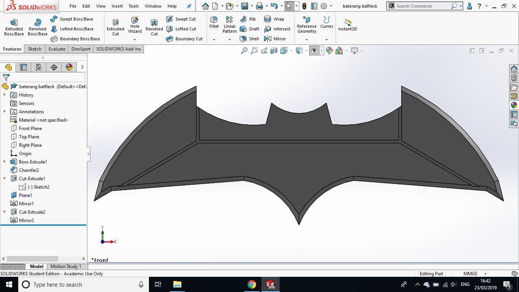Collapse the Cut-Extrude1 feature
Viewport: 519px width, 292px height.
coord(5,179)
